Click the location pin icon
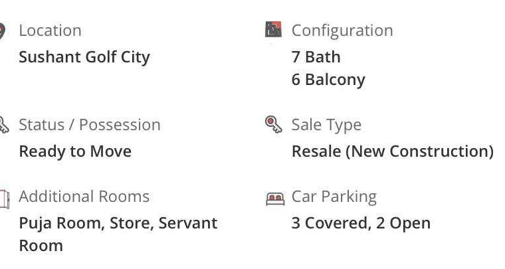 click(x=2, y=31)
